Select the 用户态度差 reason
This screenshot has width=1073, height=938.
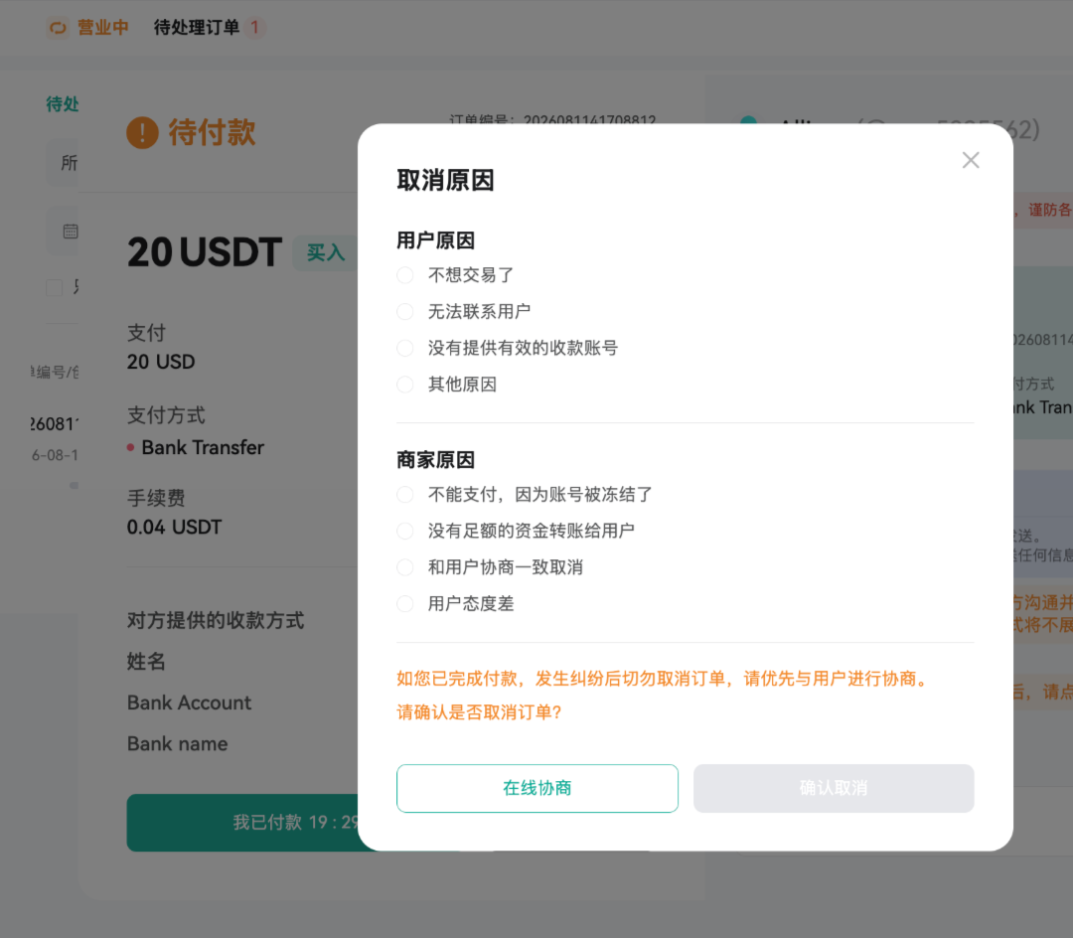[x=405, y=604]
